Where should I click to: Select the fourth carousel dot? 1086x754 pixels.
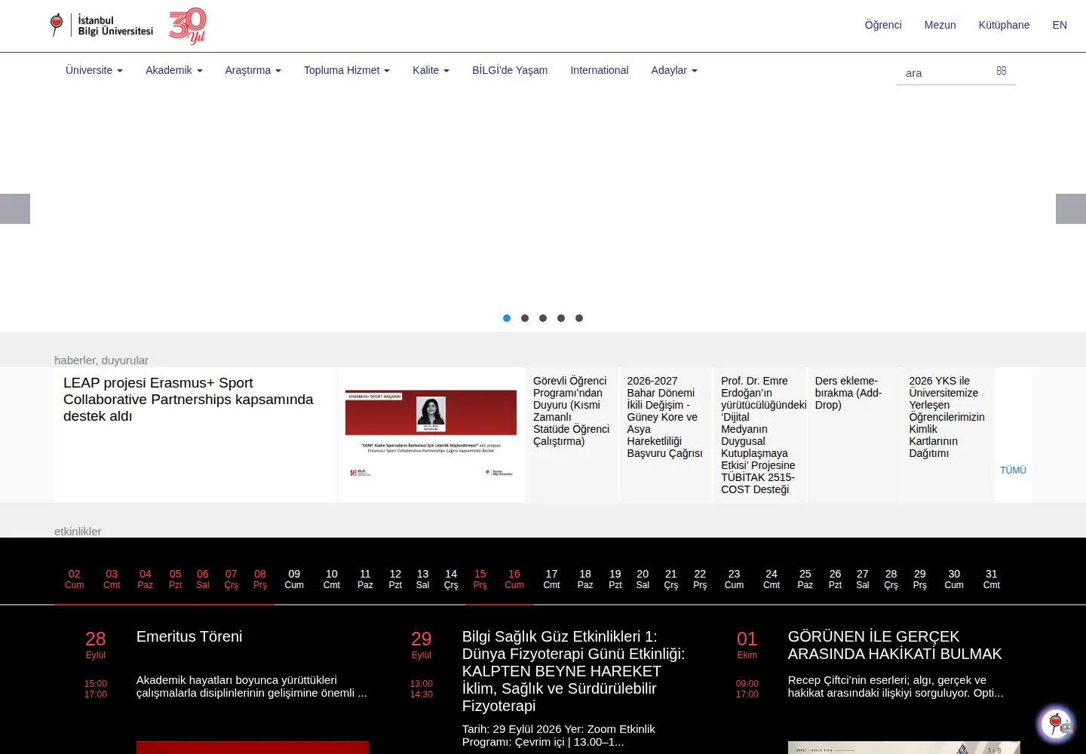pyautogui.click(x=561, y=318)
